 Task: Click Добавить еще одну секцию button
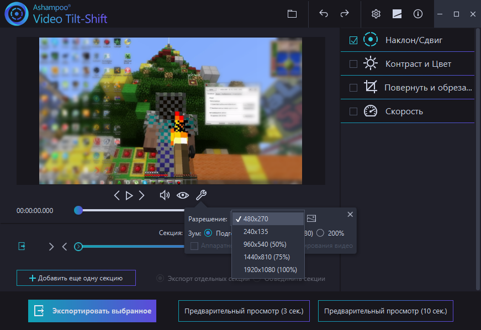(x=76, y=278)
